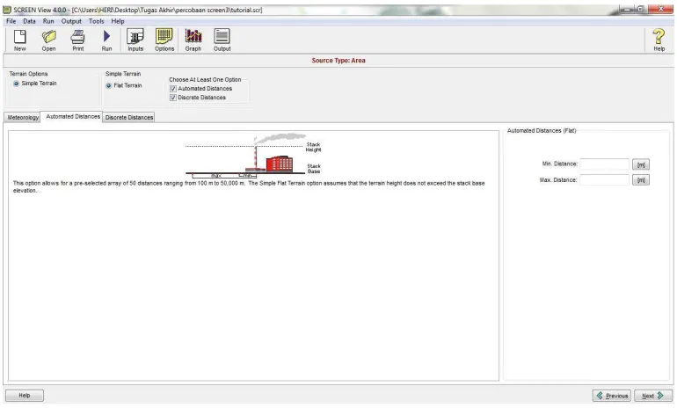Toggle the Discrete Distances checkbox
Screen dimensions: 677x408
173,98
